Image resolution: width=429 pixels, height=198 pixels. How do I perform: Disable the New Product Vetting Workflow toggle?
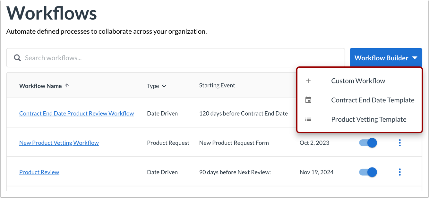(368, 143)
